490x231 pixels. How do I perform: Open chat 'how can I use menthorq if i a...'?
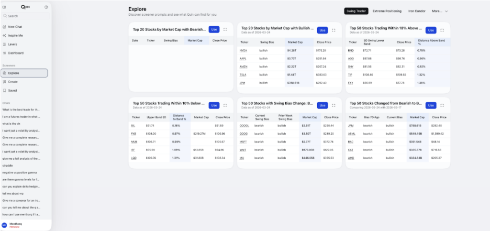(21, 214)
